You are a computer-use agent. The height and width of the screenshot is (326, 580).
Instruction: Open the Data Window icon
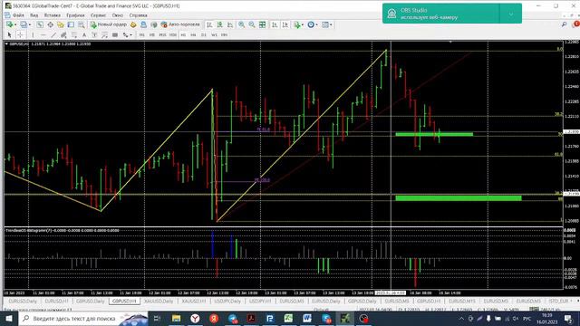click(x=50, y=24)
